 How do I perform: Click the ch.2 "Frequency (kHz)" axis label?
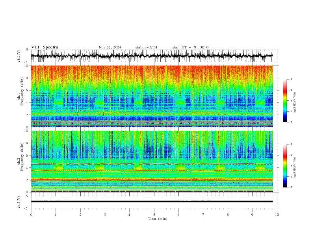pos(22,157)
